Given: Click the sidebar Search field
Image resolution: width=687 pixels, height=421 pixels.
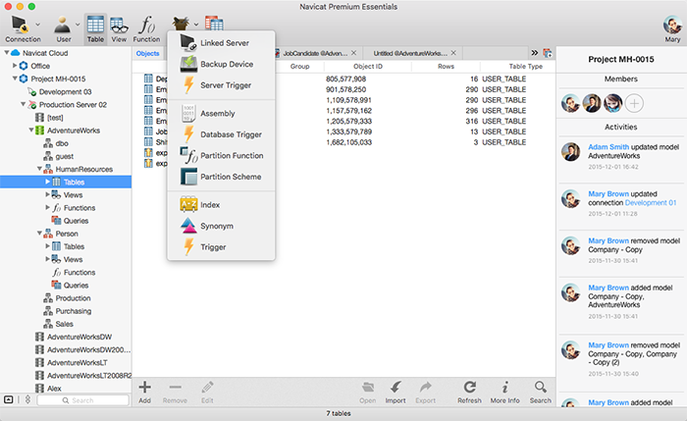Looking at the screenshot, I should click(x=82, y=400).
